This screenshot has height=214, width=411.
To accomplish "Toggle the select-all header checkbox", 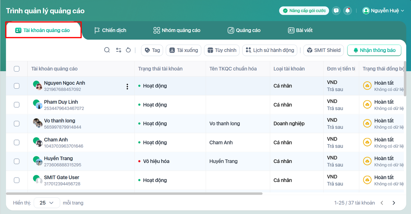I will point(17,69).
